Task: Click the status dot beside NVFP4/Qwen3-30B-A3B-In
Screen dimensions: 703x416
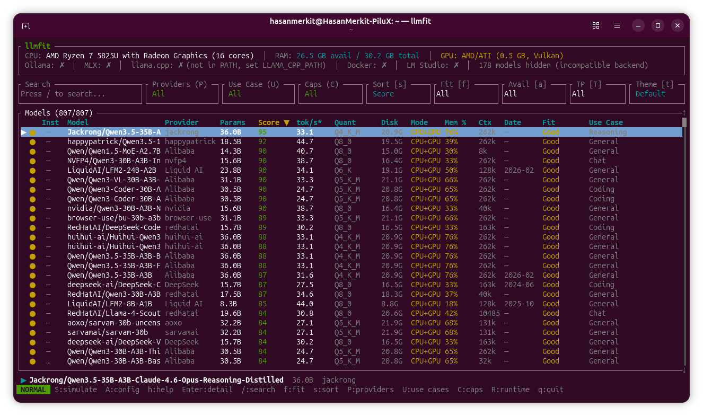Action: 32,161
